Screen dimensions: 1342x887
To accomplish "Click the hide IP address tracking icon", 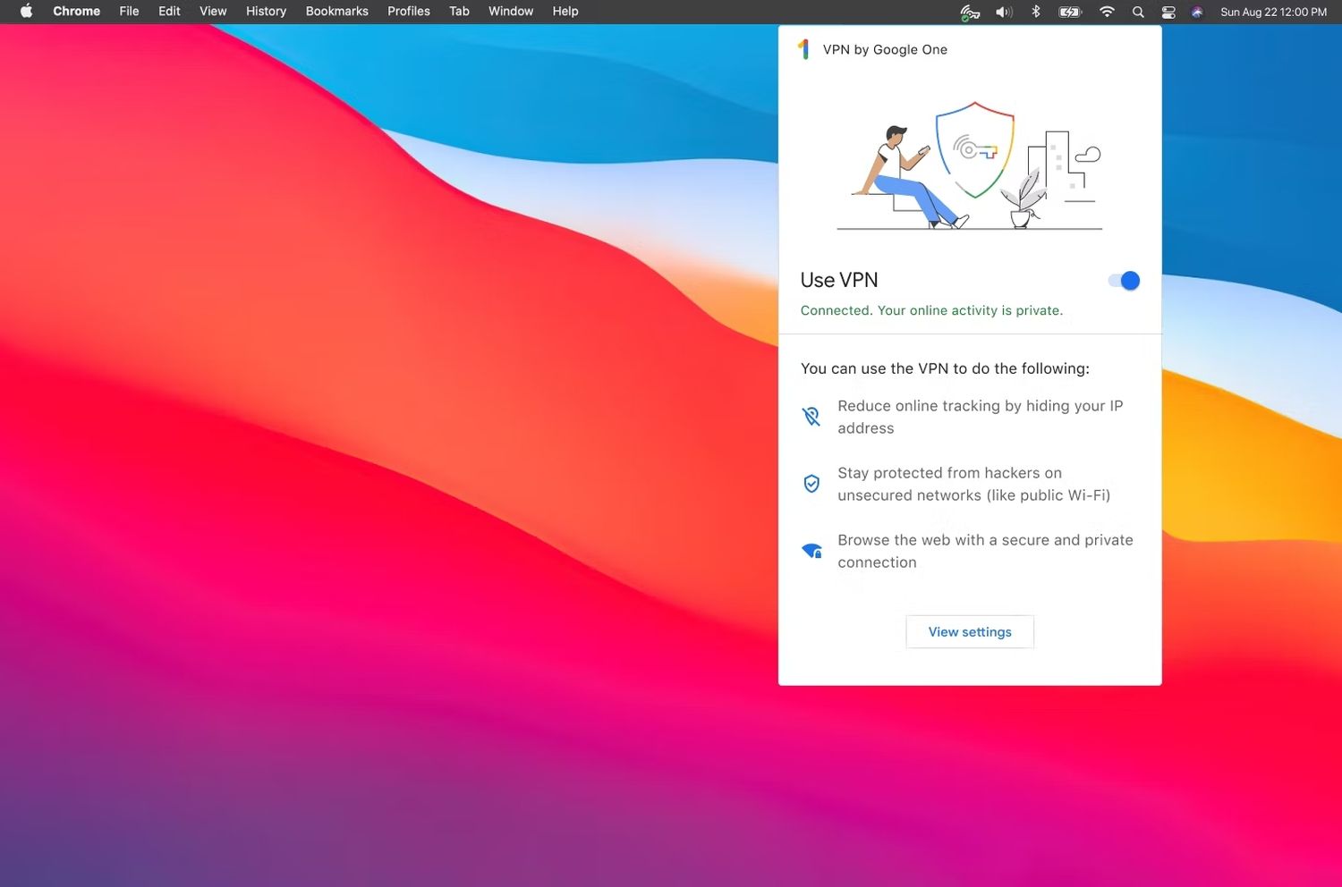I will (x=811, y=417).
